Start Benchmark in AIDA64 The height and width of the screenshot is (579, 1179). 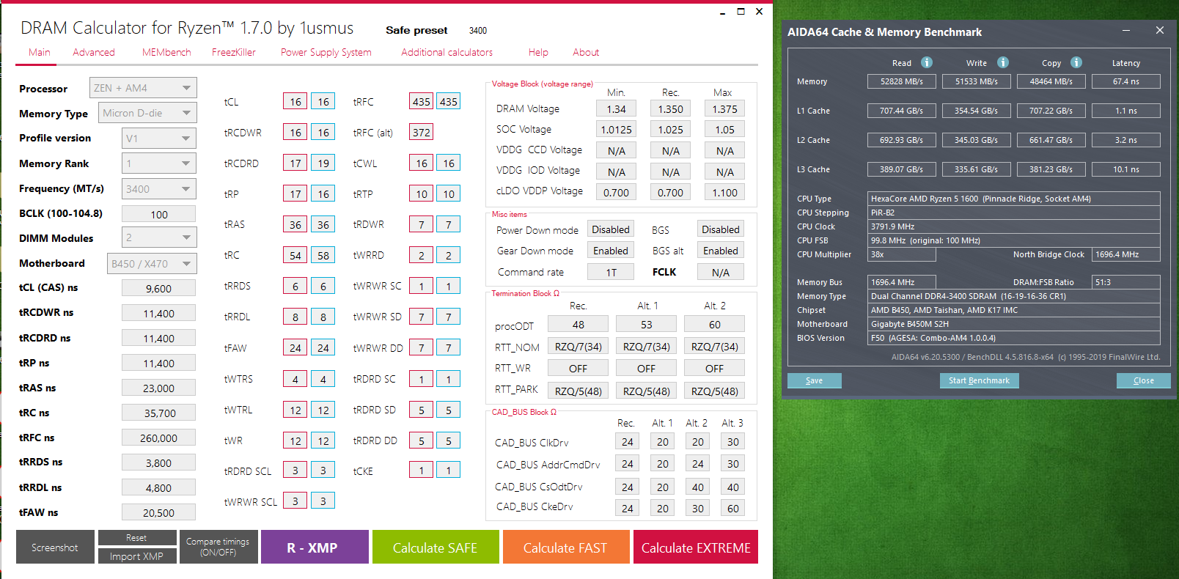(979, 380)
